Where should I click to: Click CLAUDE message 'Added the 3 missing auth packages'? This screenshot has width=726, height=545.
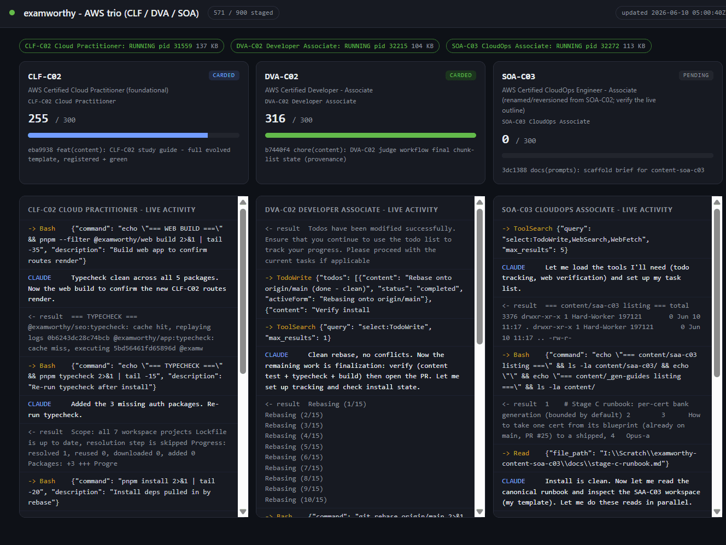pyautogui.click(x=129, y=409)
